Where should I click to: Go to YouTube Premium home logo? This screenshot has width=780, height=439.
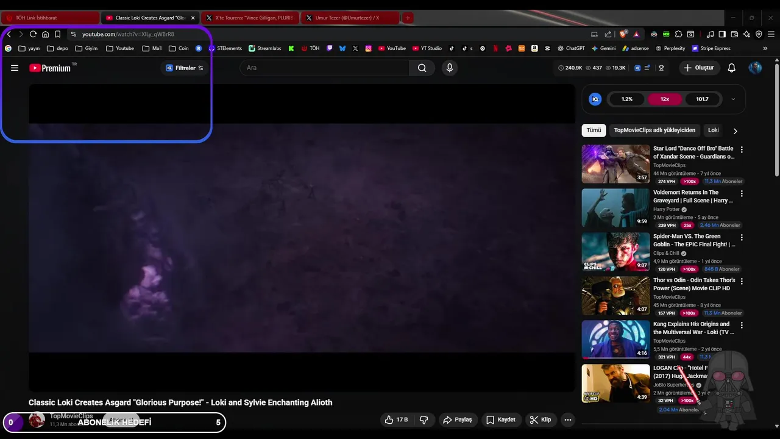point(50,68)
